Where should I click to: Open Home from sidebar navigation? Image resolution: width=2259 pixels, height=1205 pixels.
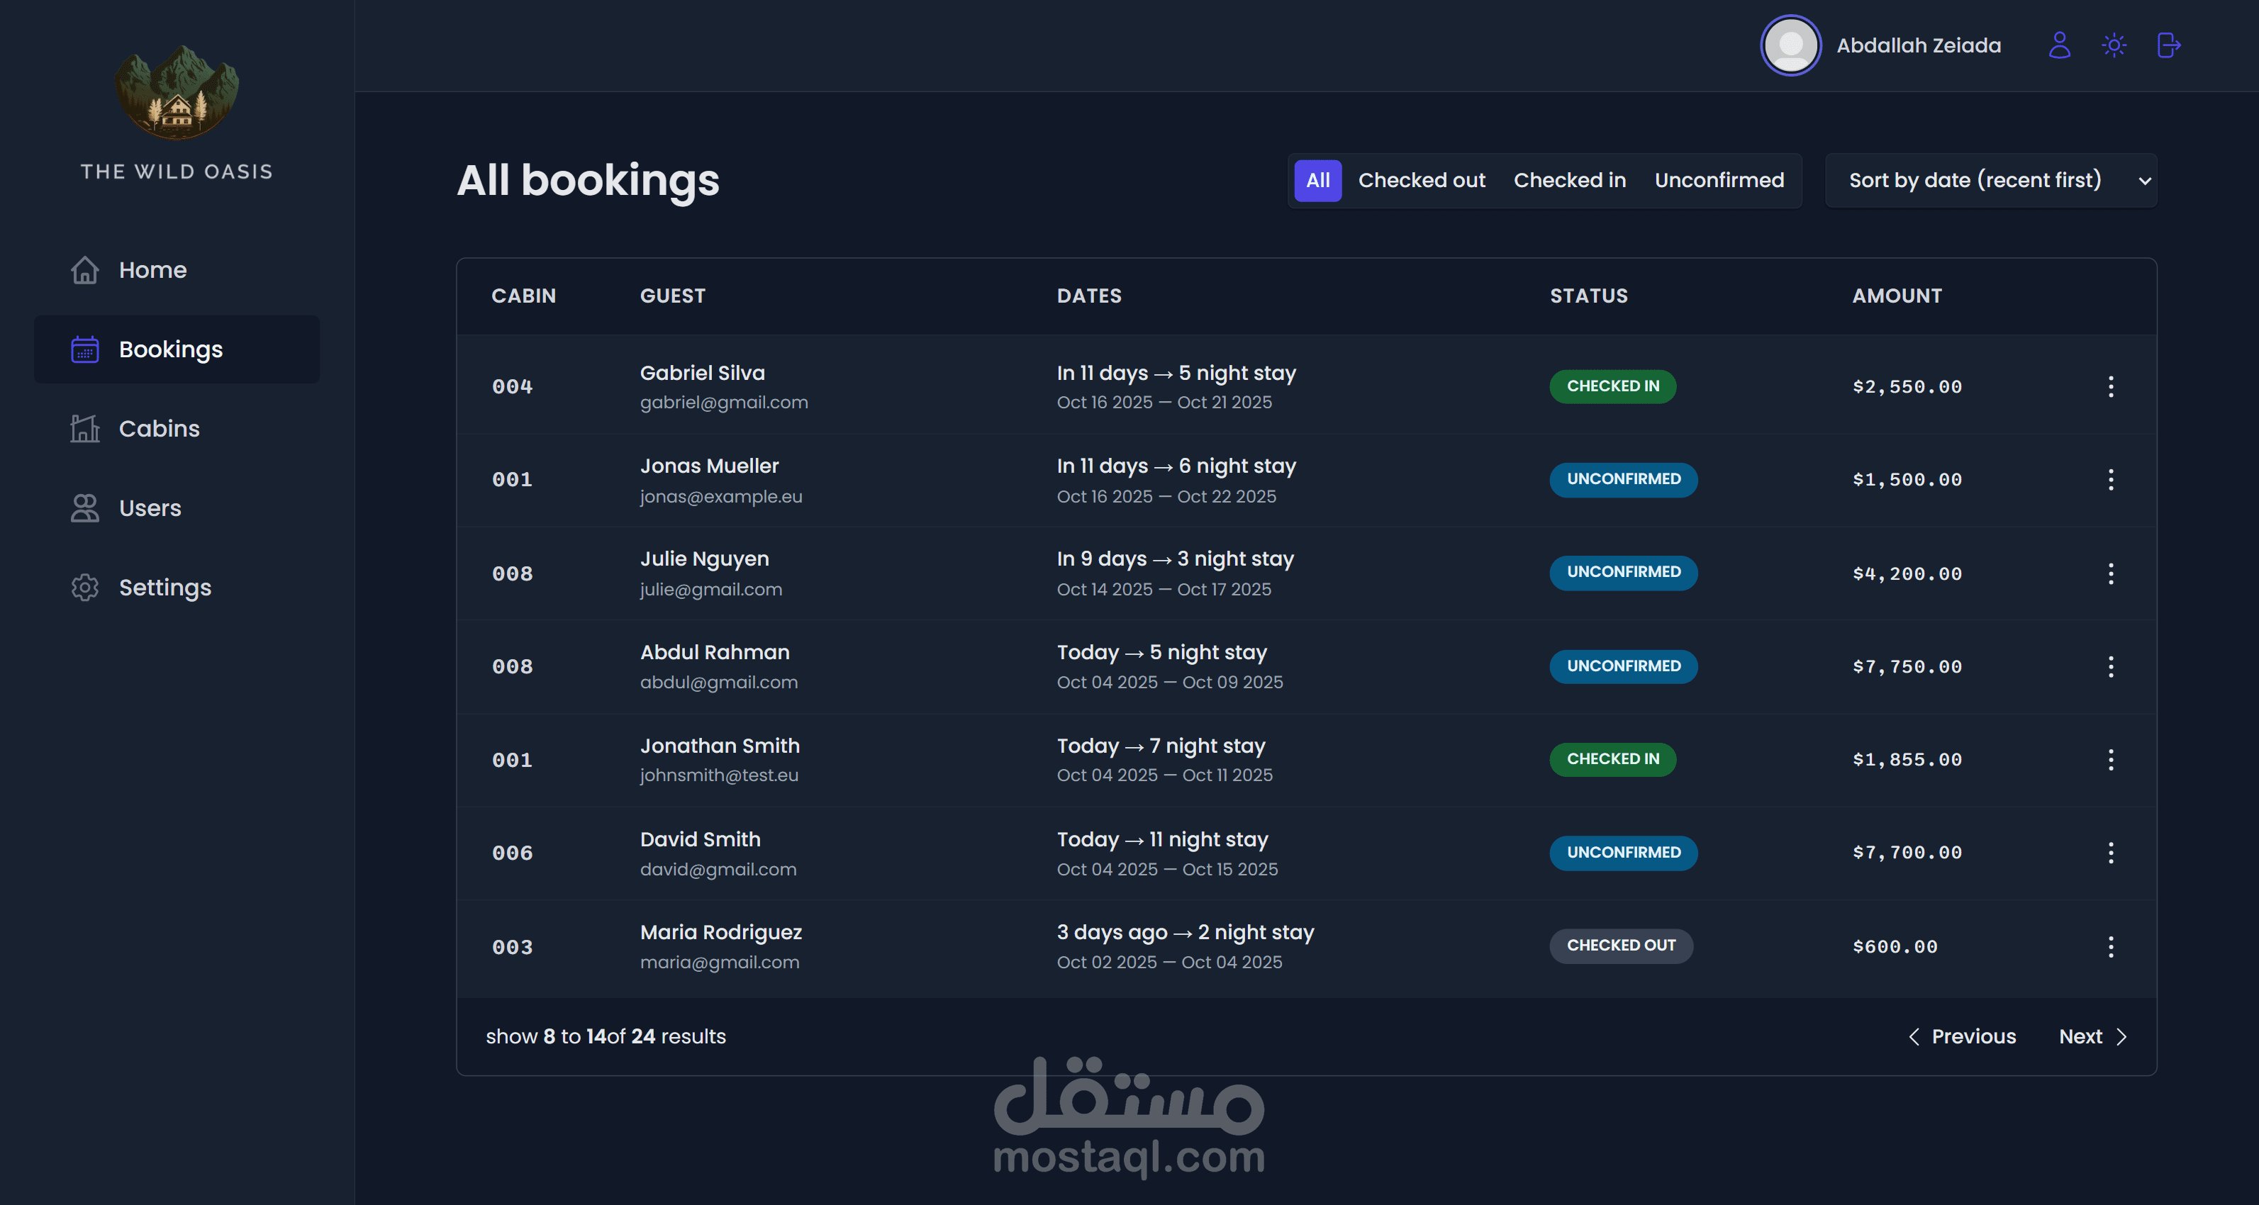[x=152, y=270]
